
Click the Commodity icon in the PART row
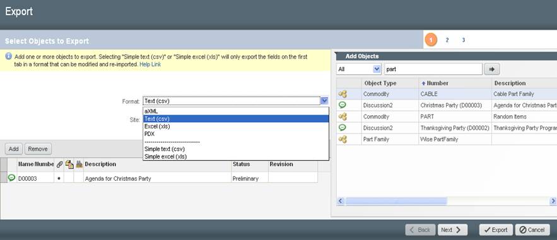343,117
